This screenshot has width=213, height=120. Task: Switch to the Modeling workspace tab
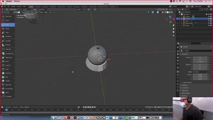[x=38, y=7]
